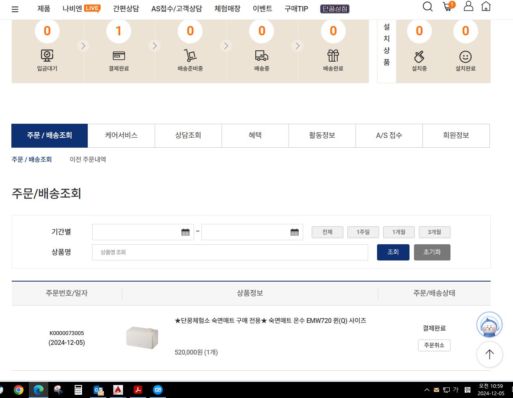Screen dimensions: 513x398
Task: Open the water mat product thumbnail
Action: pyautogui.click(x=142, y=337)
